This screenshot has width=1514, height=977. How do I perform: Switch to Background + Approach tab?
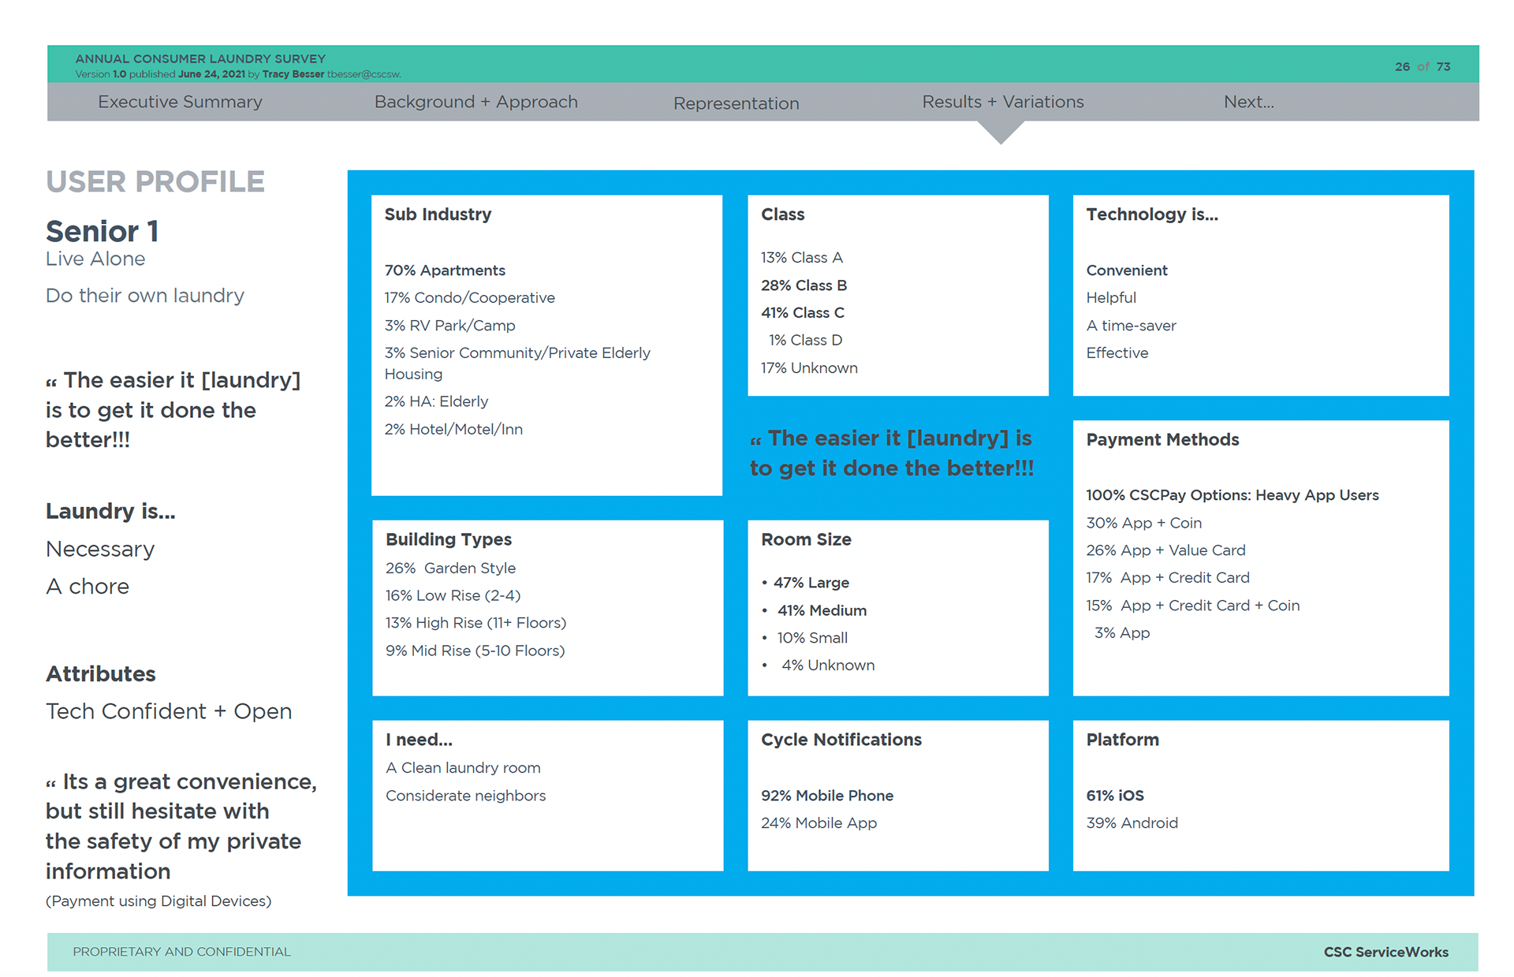coord(475,102)
